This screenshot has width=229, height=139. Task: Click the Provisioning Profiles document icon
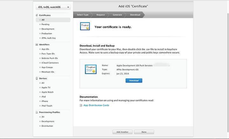37,112
